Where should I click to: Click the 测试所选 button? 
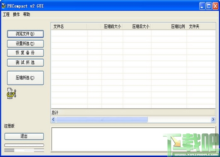[x=25, y=62]
